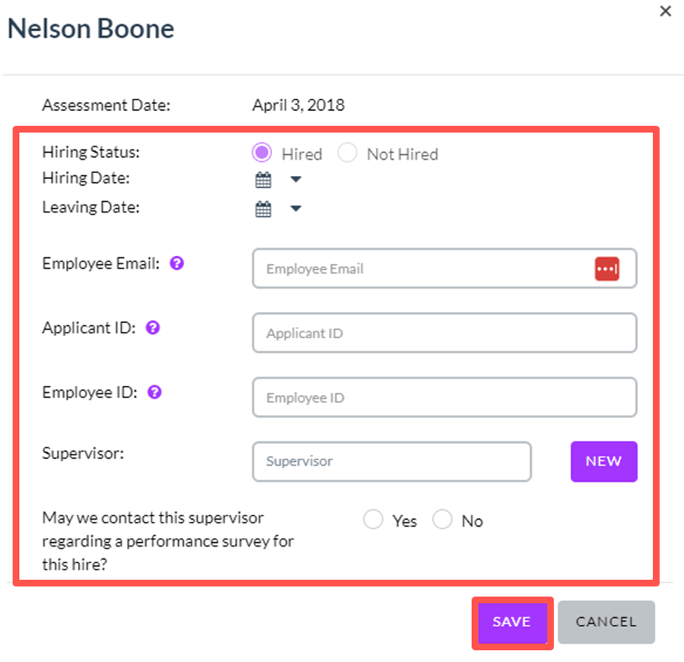Image resolution: width=684 pixels, height=662 pixels.
Task: Focus the Applicant ID input field
Action: (x=445, y=333)
